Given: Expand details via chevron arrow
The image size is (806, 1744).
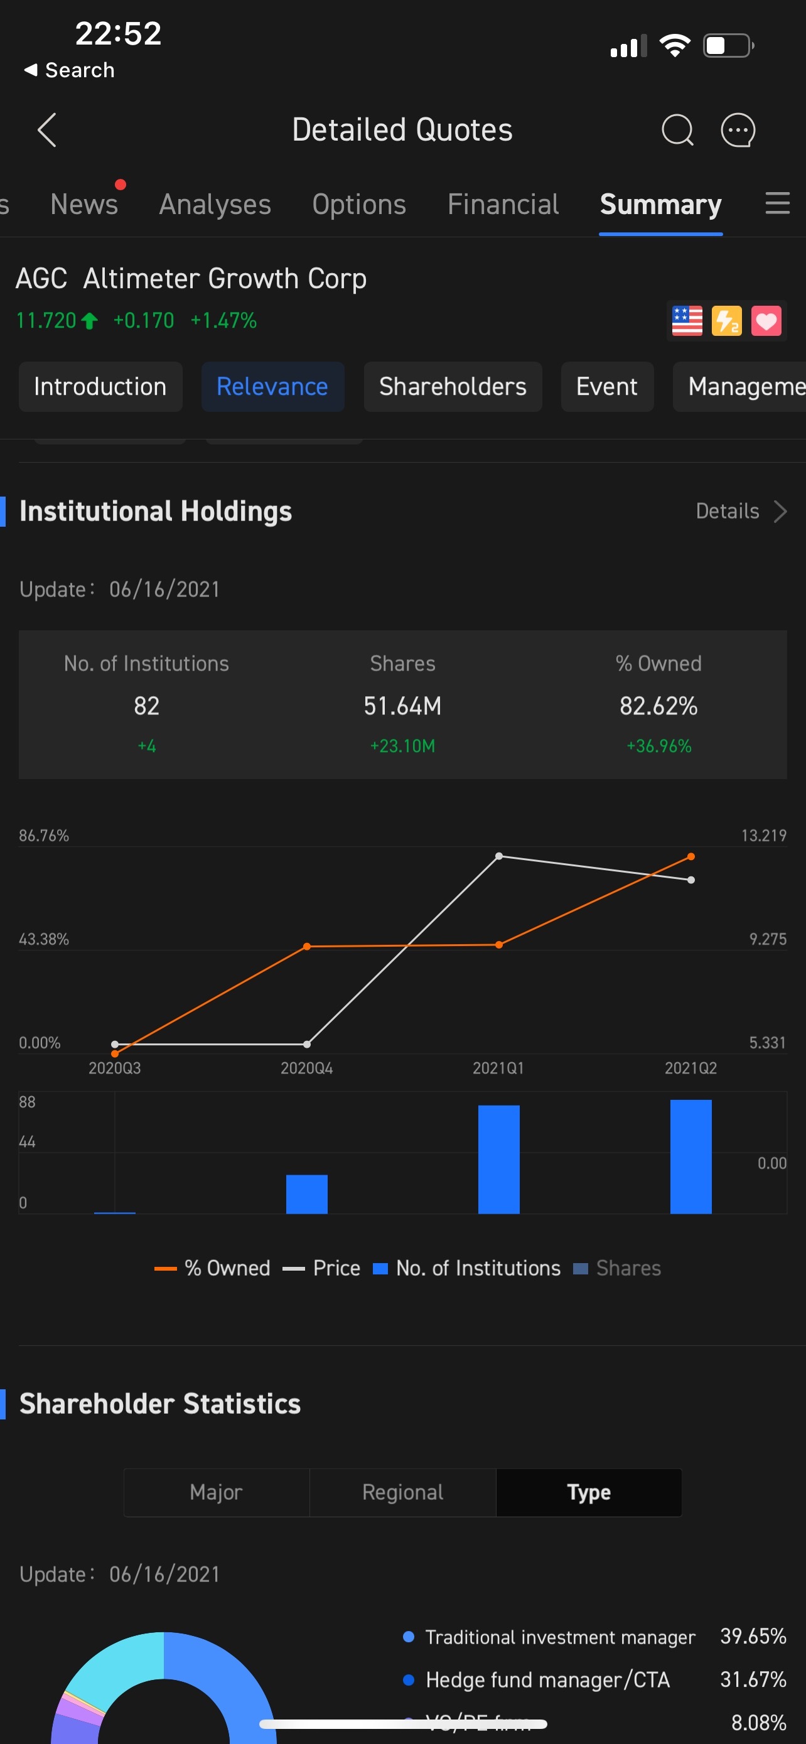Looking at the screenshot, I should [x=780, y=511].
